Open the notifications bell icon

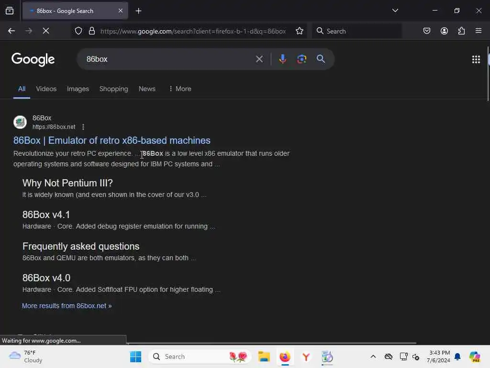click(x=457, y=356)
